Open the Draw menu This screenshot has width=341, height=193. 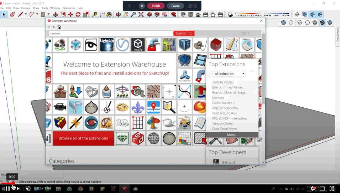coord(36,8)
